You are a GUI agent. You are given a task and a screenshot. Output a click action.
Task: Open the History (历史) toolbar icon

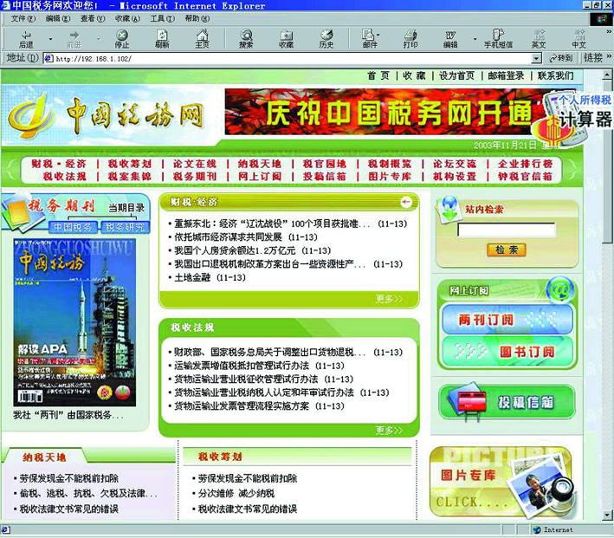click(x=326, y=38)
